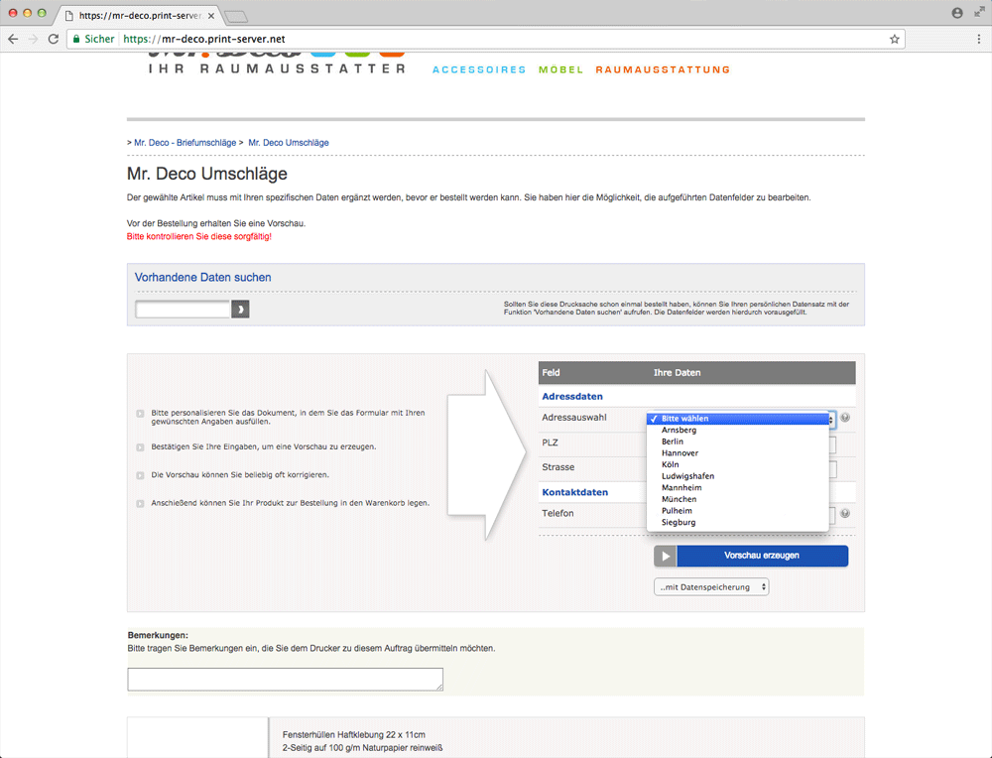Open the RAUMAUSSTATTUNG navigation menu
992x758 pixels.
(x=663, y=69)
